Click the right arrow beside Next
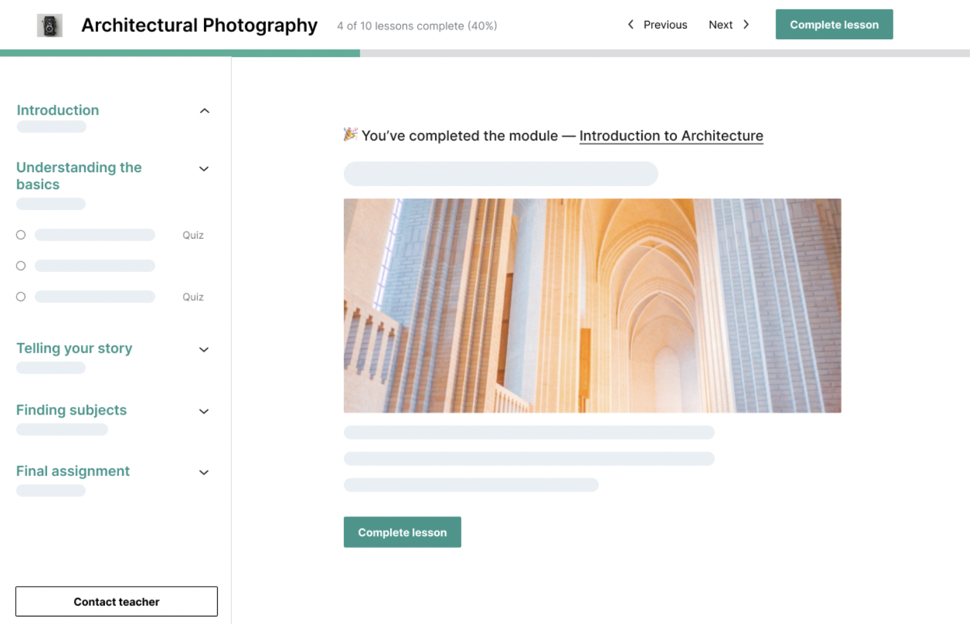Screen dimensions: 970x624 pos(746,24)
